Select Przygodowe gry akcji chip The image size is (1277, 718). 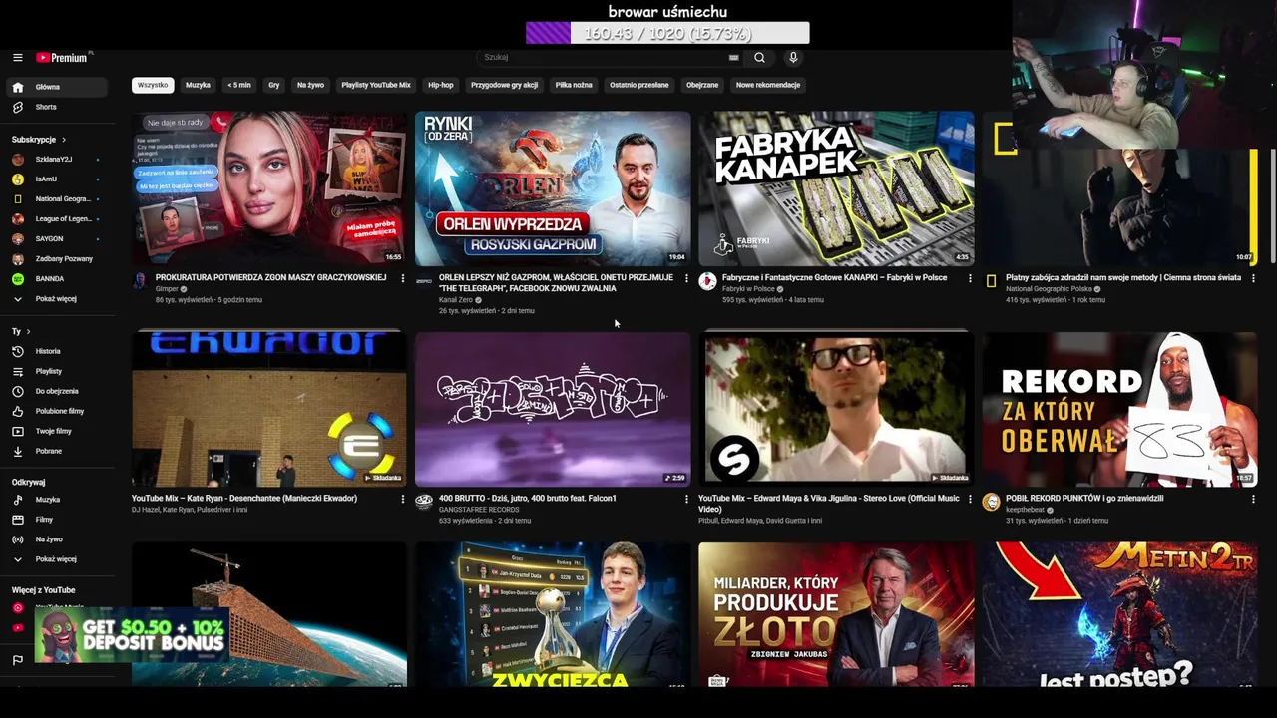pyautogui.click(x=504, y=85)
